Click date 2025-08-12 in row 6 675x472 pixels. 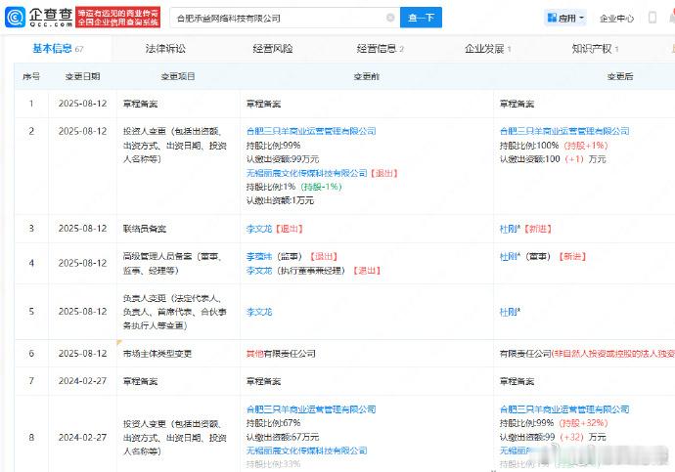[82, 354]
